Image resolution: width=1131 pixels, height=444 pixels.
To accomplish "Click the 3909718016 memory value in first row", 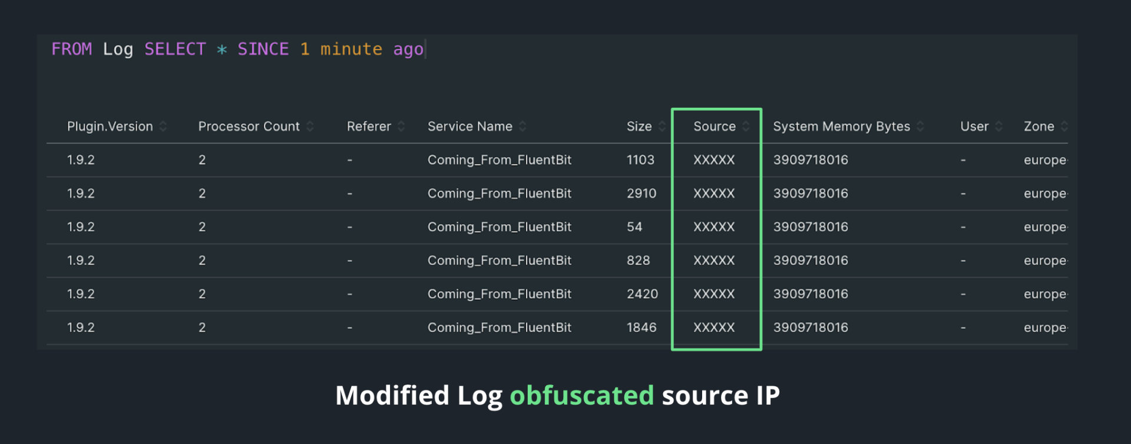I will [x=810, y=160].
